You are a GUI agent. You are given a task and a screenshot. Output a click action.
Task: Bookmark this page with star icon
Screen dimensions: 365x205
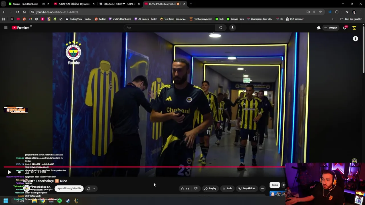(x=321, y=12)
